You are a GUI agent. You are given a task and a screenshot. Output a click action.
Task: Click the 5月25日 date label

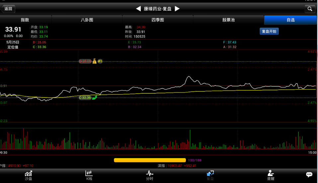coord(13,42)
